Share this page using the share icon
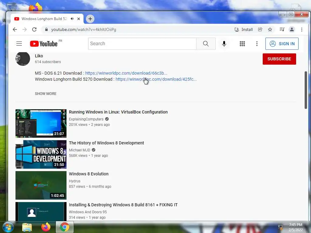Screen dimensions: 311x233 (x=260, y=29)
